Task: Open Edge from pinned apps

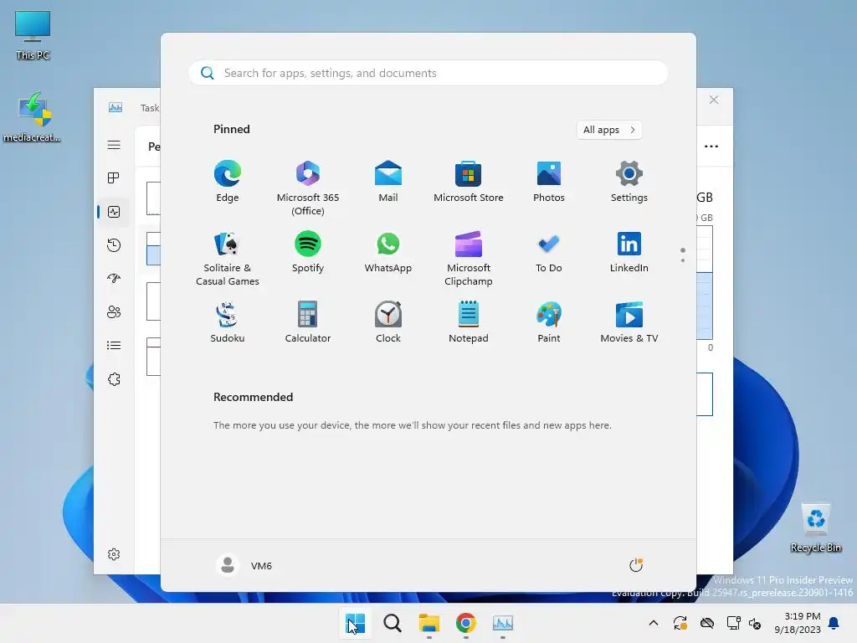Action: coord(228,182)
